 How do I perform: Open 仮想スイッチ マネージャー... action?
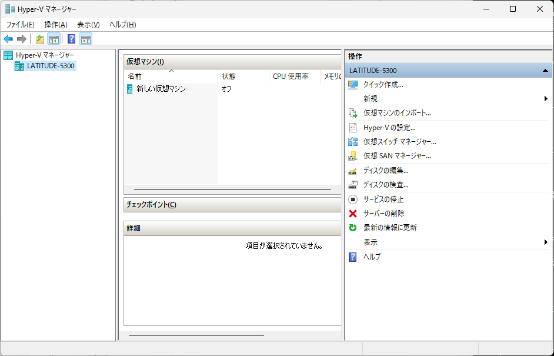coord(399,142)
